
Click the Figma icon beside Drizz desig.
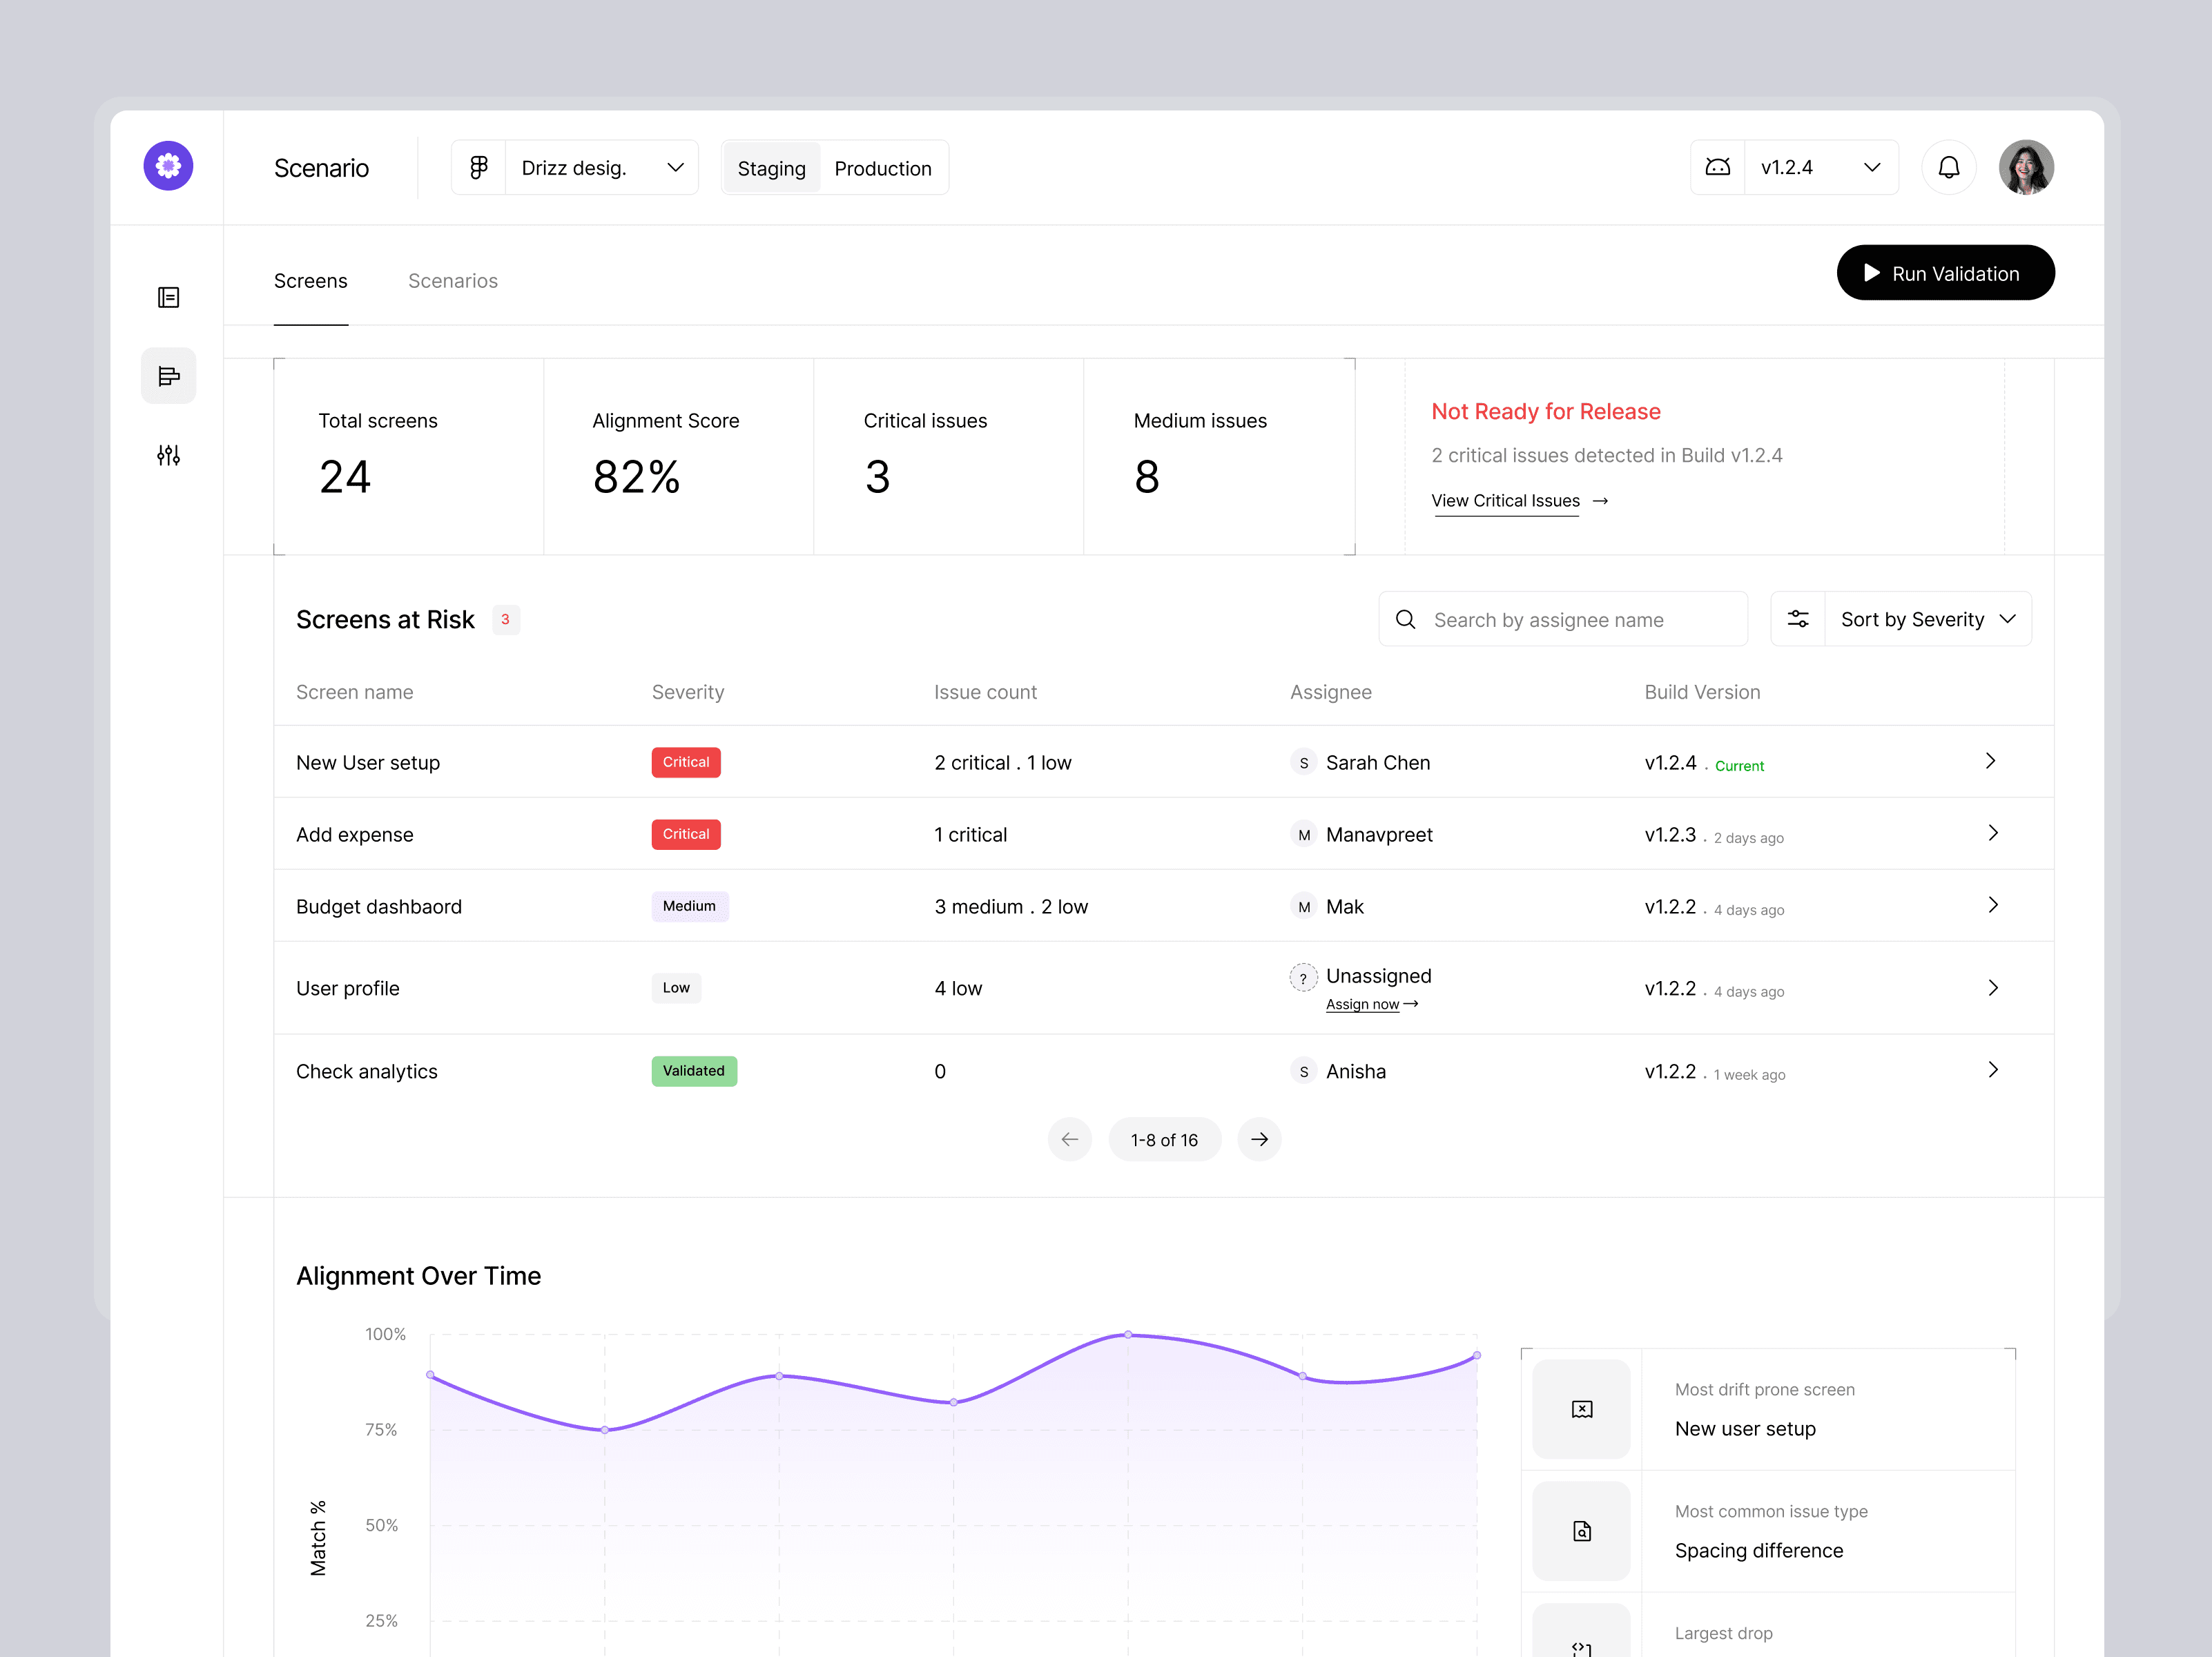pos(479,167)
